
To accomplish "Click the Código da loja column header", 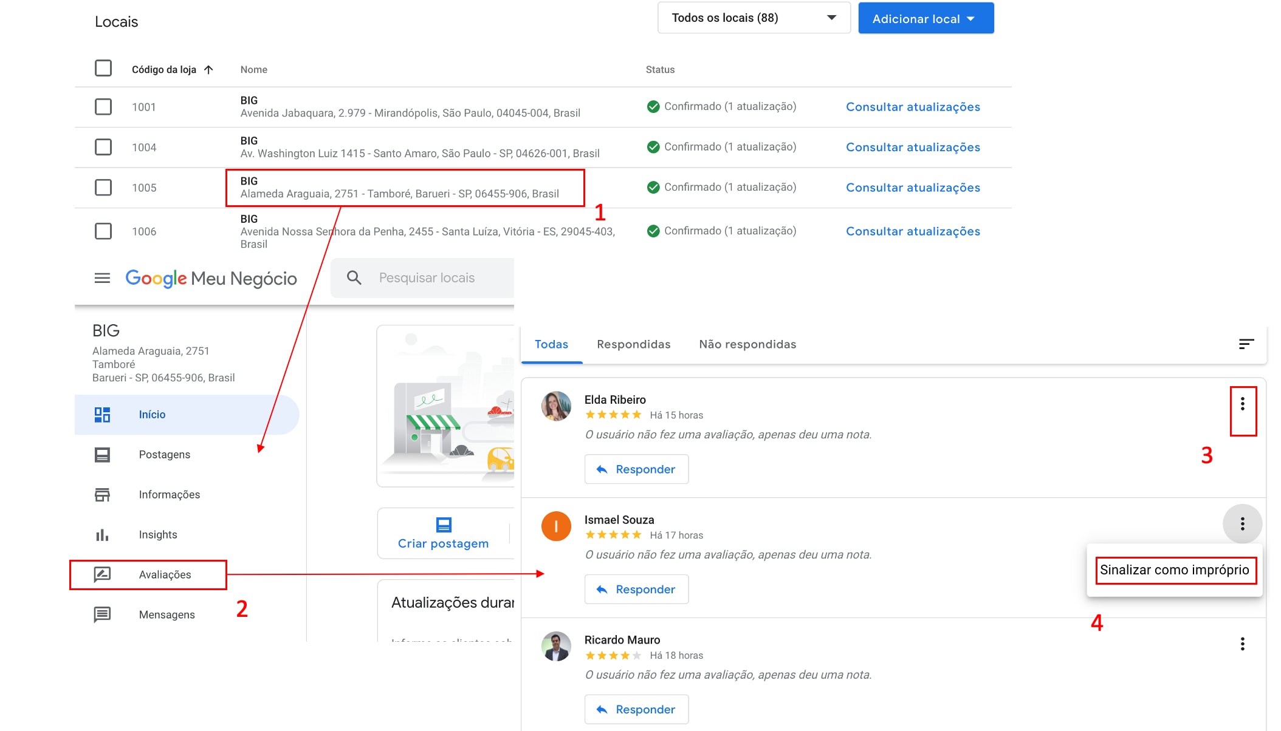I will [x=164, y=70].
